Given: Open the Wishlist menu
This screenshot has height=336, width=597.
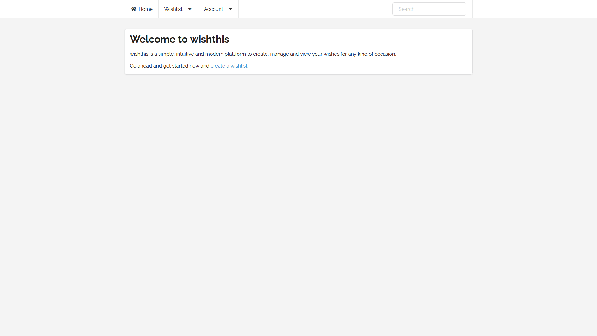Looking at the screenshot, I should coord(178,9).
